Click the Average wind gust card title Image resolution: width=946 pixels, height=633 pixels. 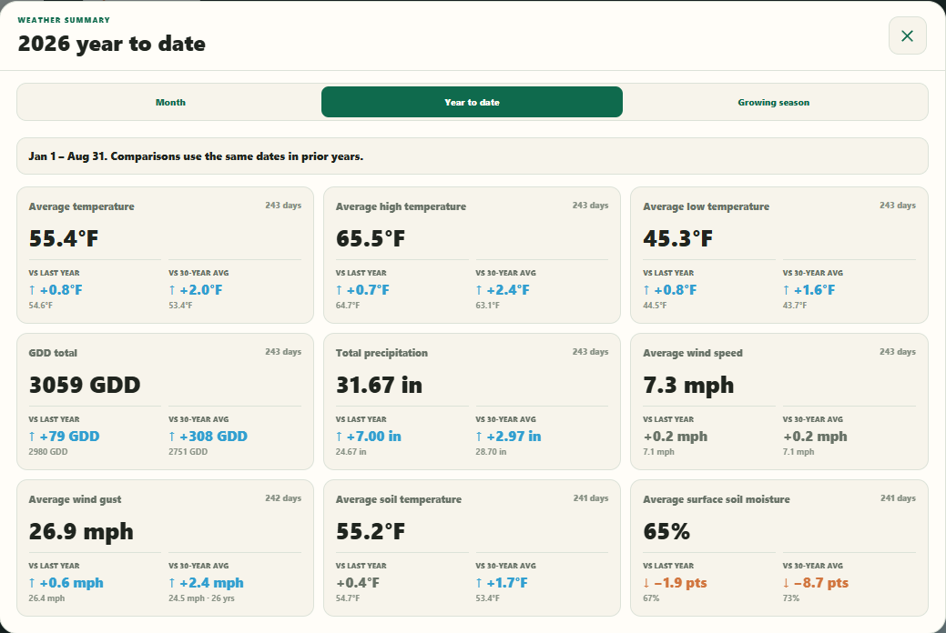[x=75, y=500]
